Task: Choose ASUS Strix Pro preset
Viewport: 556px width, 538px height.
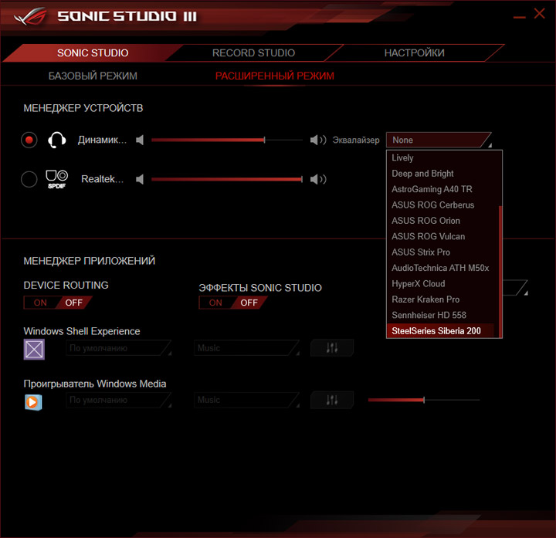Action: point(443,252)
